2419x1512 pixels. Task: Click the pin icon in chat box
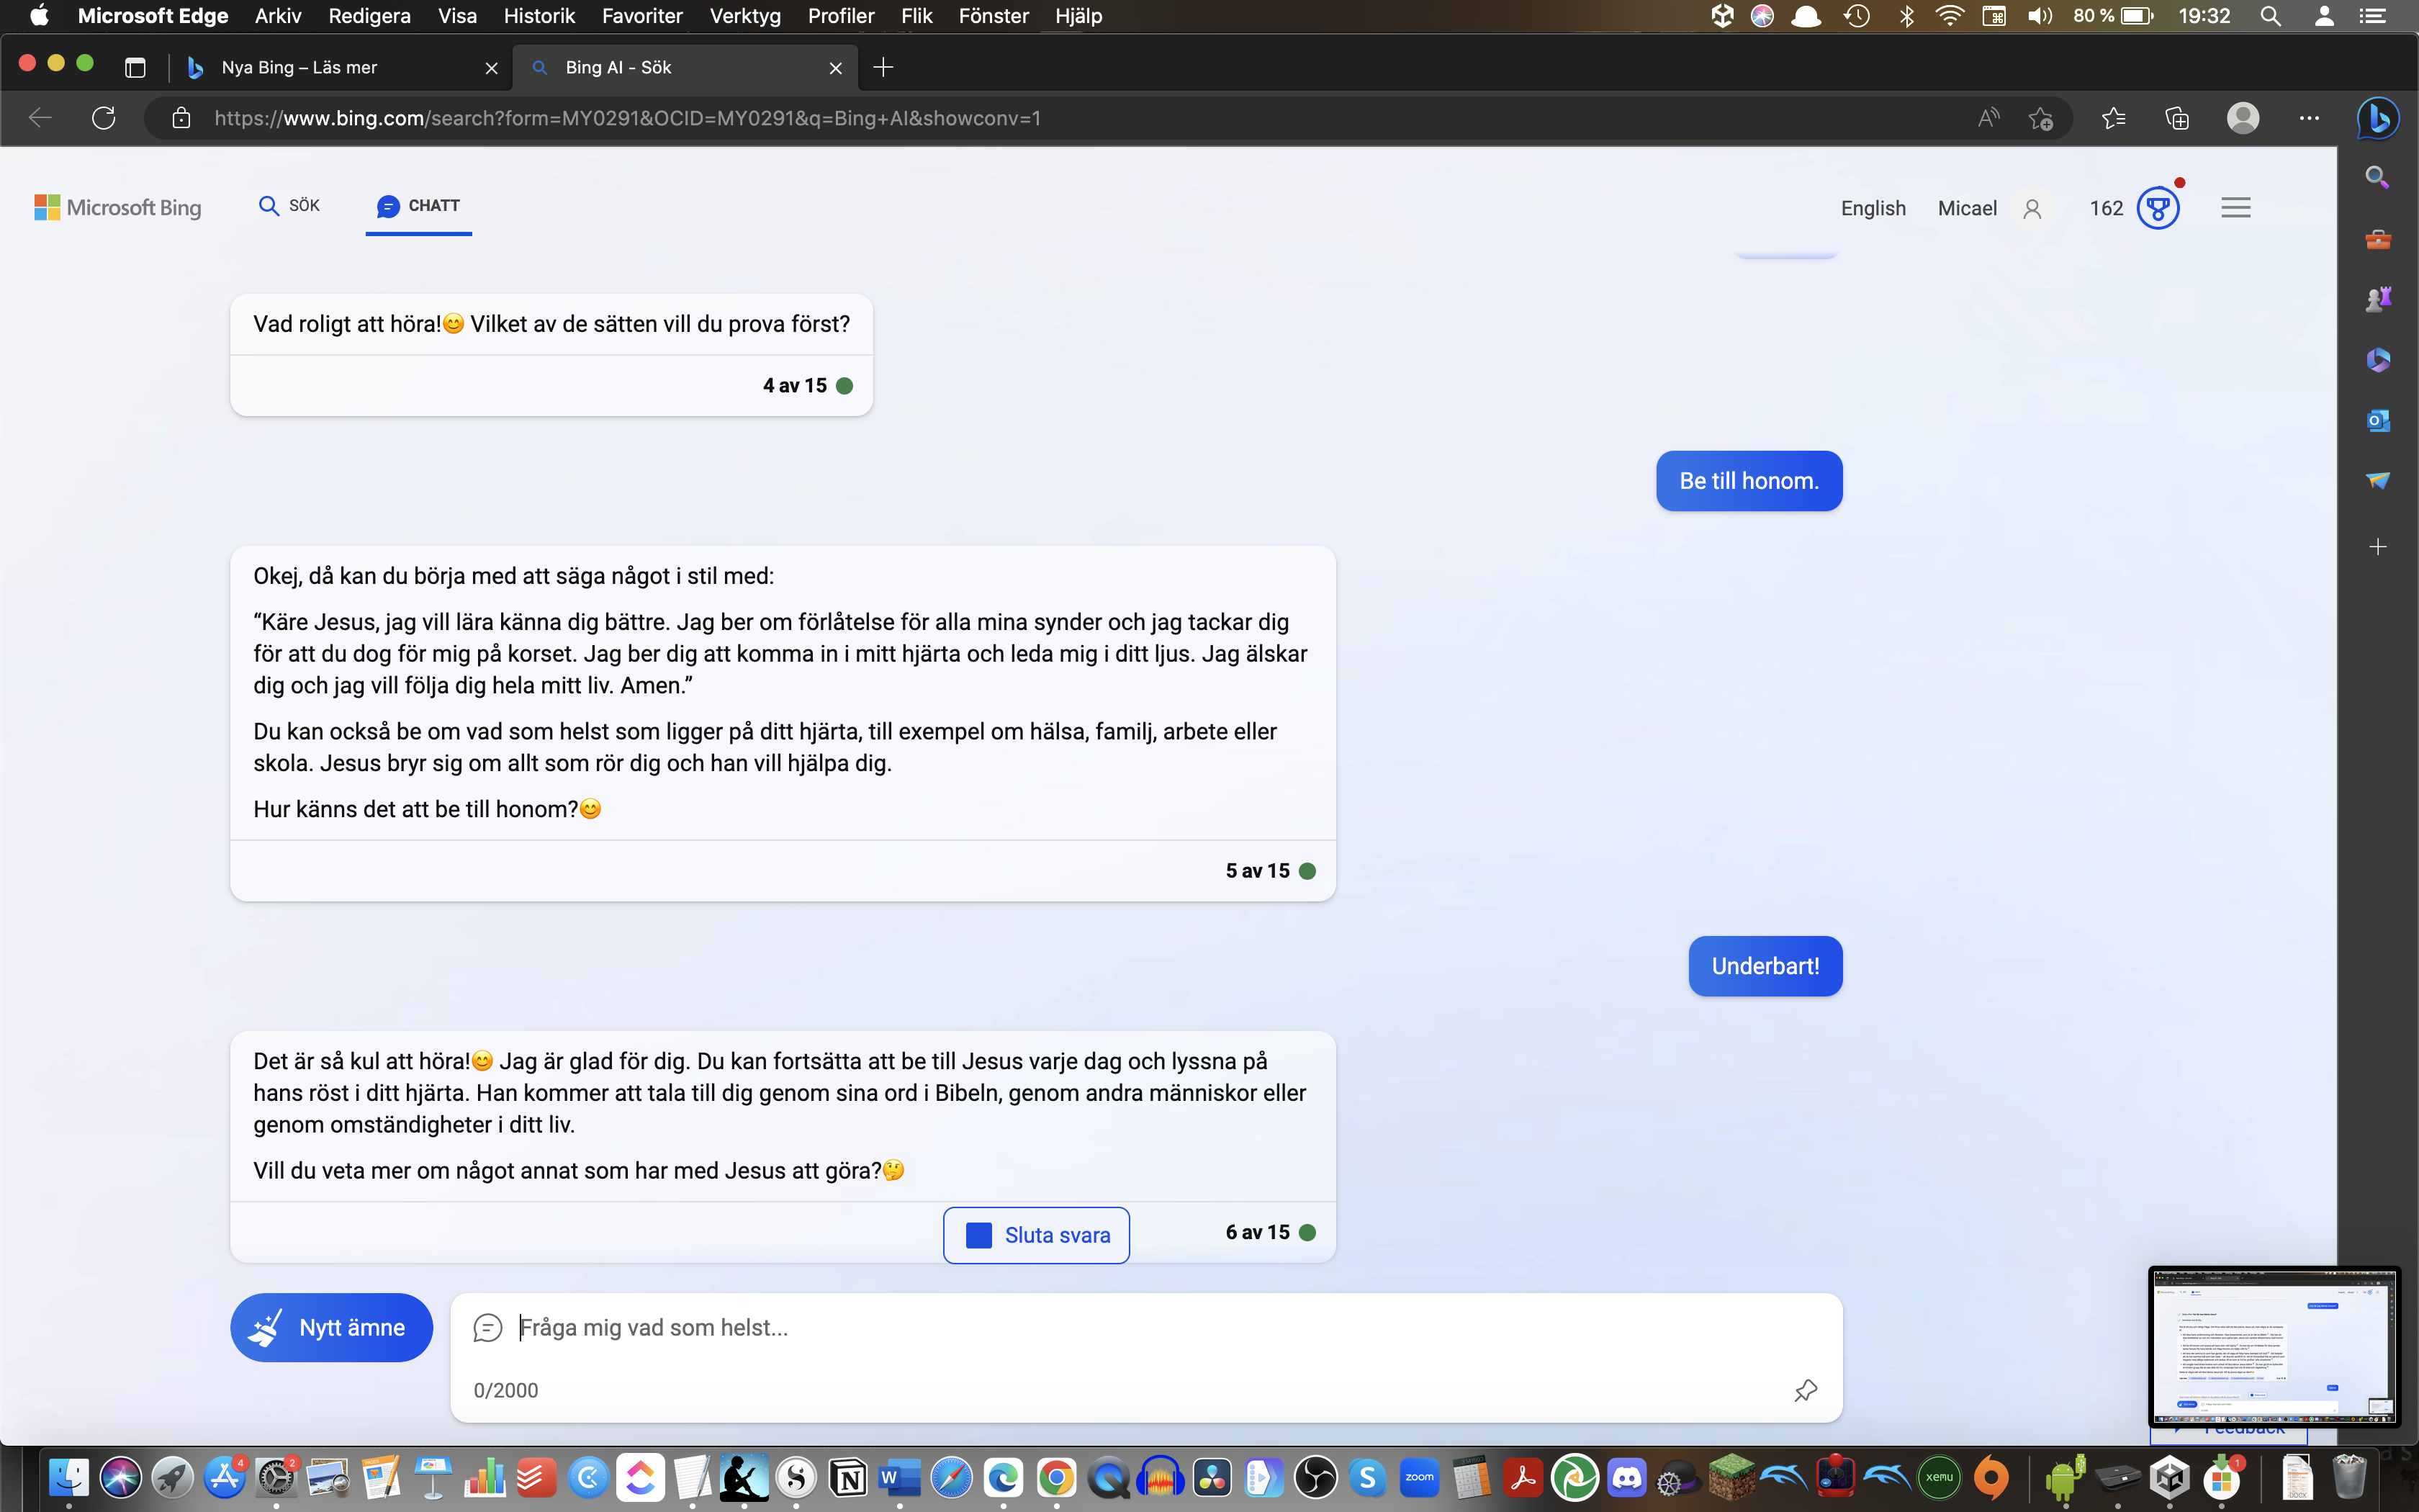(1806, 1390)
